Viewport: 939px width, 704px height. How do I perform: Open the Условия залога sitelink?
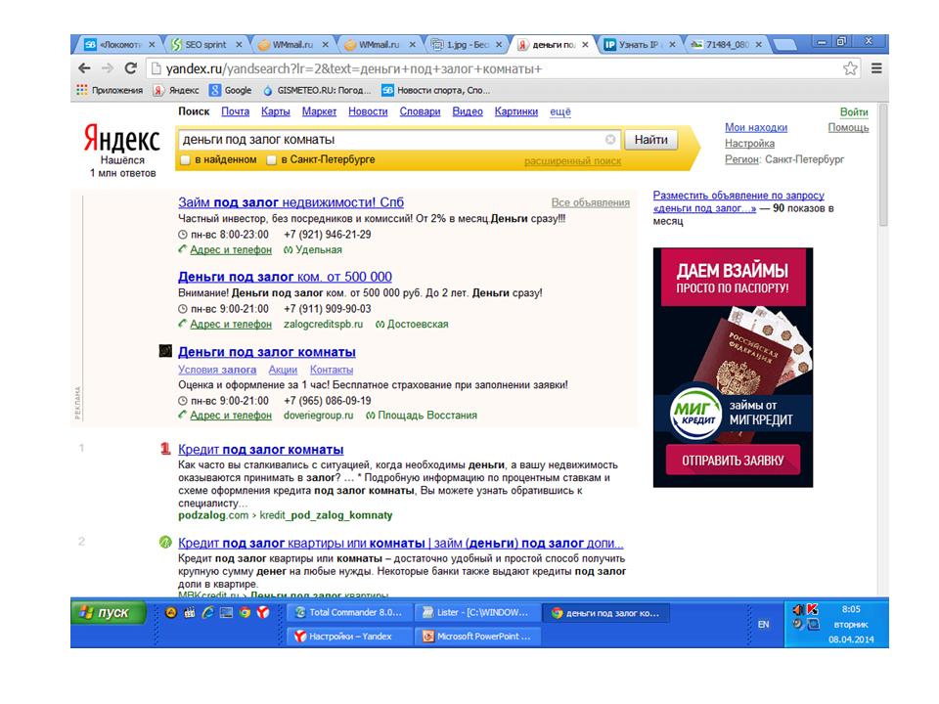point(217,370)
